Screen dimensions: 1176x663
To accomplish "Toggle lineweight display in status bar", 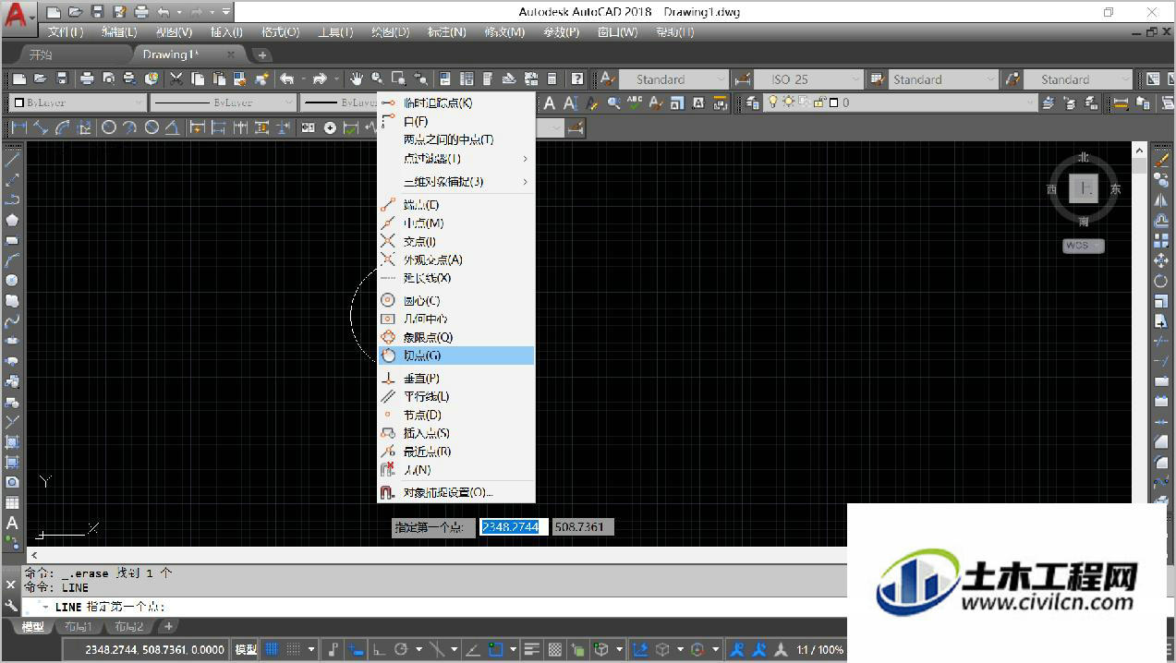I will [x=532, y=649].
